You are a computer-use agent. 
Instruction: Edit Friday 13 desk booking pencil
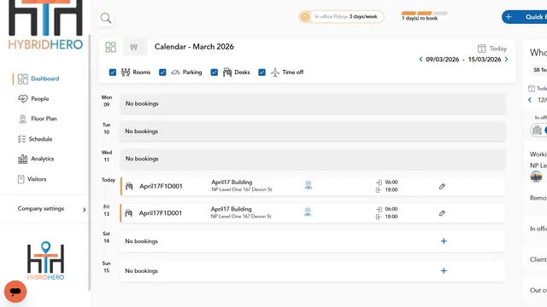pyautogui.click(x=442, y=213)
